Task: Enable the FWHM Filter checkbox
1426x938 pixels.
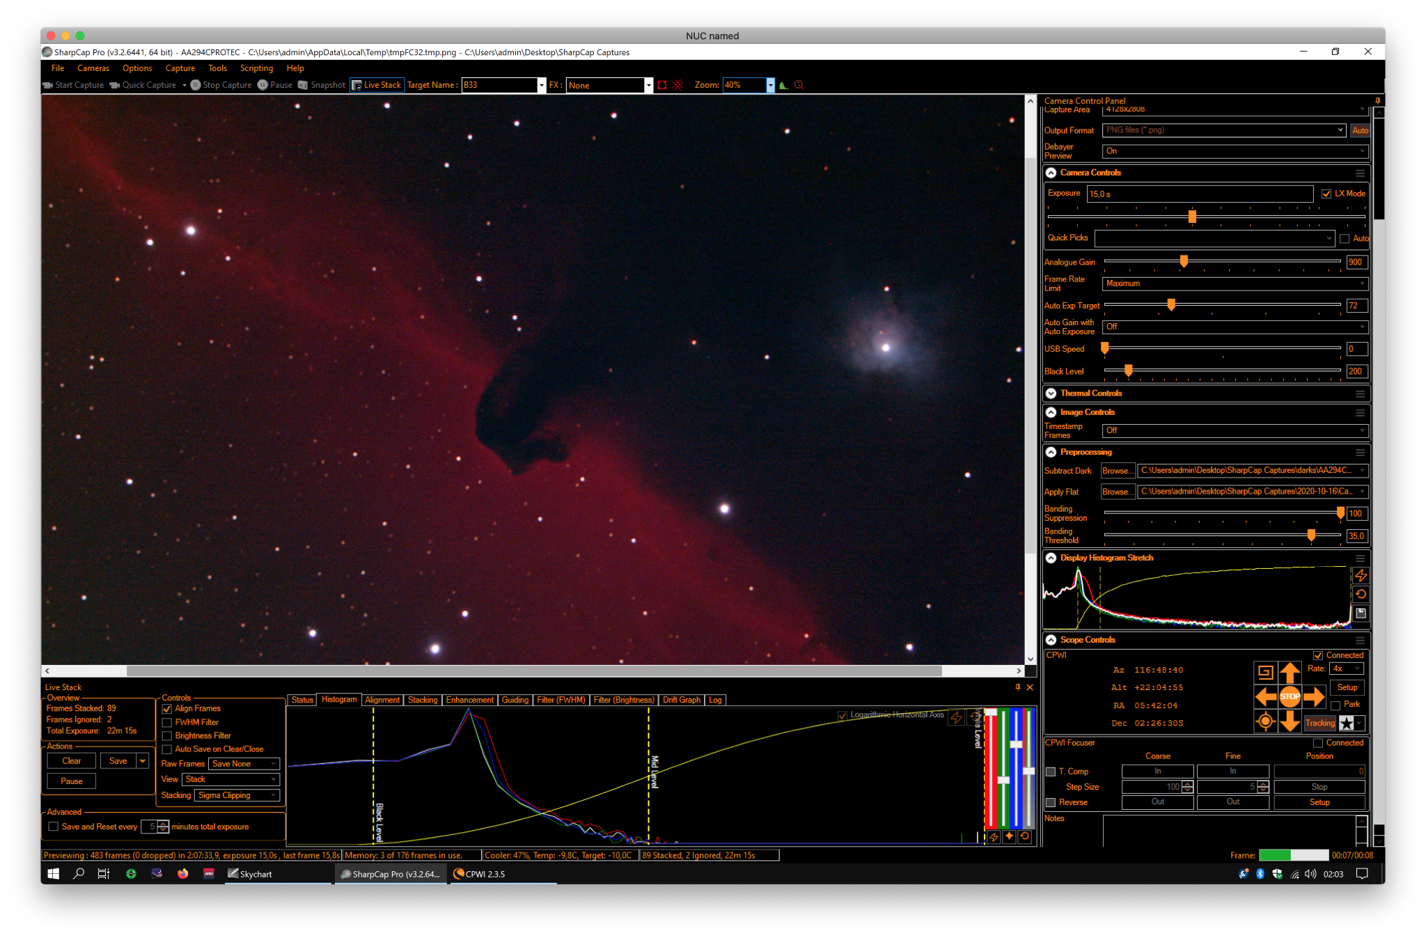Action: 167,723
